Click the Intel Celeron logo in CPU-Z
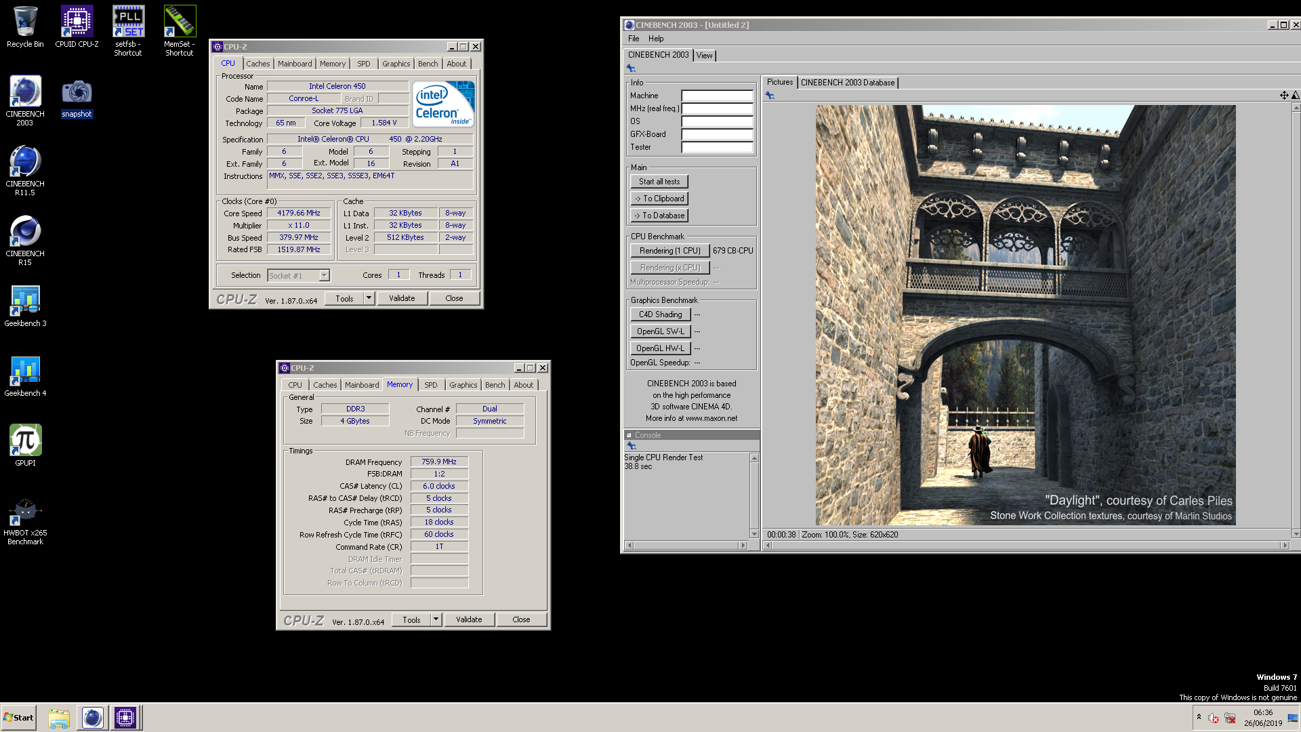Viewport: 1301px width, 732px height. point(444,104)
